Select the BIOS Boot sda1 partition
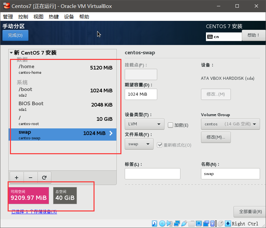Viewport: 266px width, 228px height. tap(63, 106)
